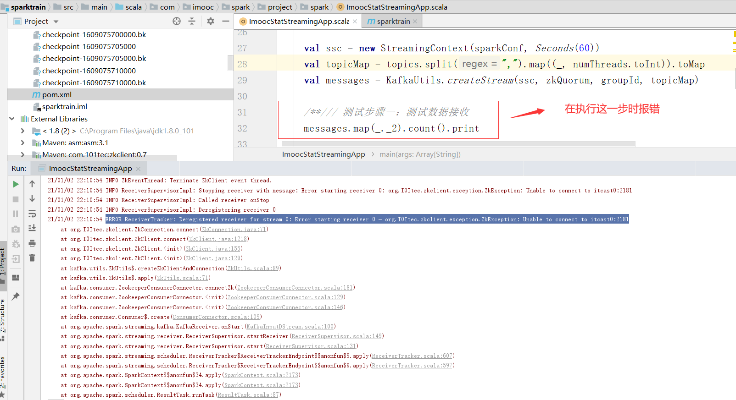Click the Project panel vertical scrollbar
736x400 pixels.
click(x=230, y=62)
